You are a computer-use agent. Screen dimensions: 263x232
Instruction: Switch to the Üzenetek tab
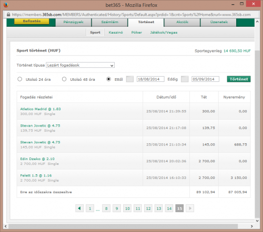219,23
